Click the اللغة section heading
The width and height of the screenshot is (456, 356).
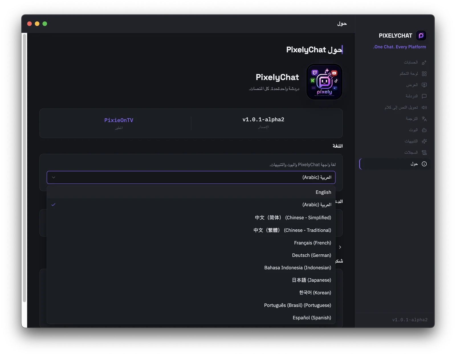tap(337, 146)
